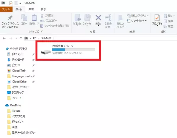Click pushpin icon beside ダウンロード
Image resolution: width=177 pixels, height=138 pixels.
click(33, 60)
